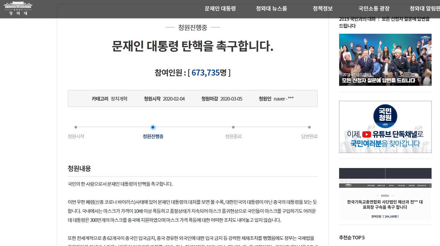The width and height of the screenshot is (440, 246).
Task: Click the Cheong Wa Dae logo
Action: tap(18, 8)
